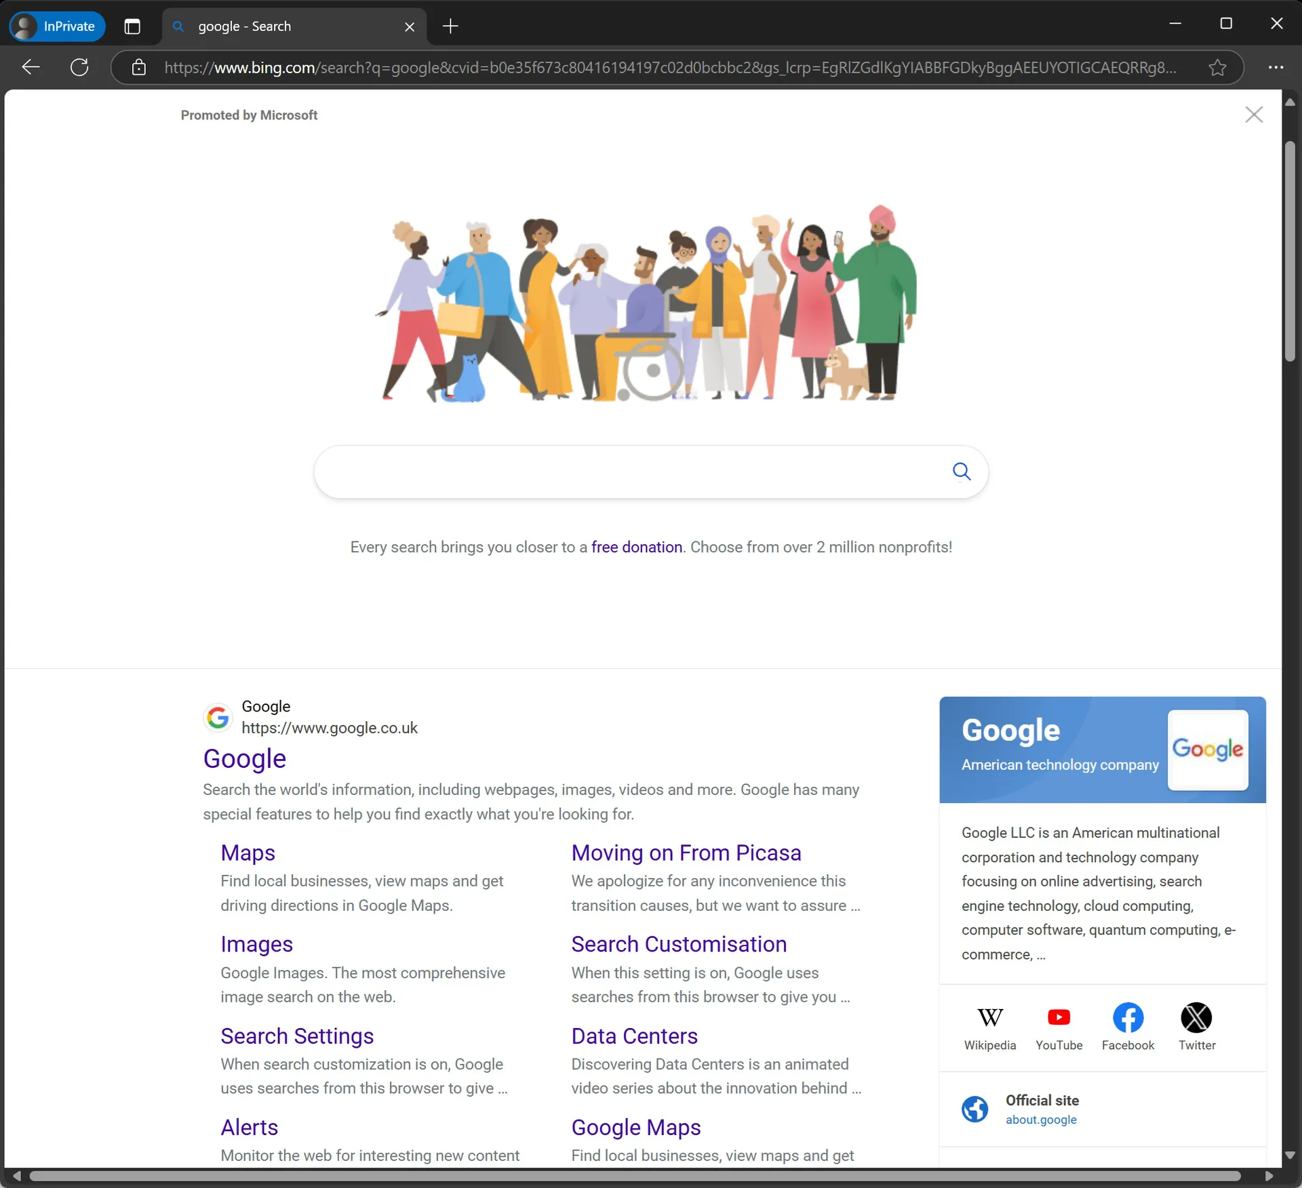Click the Wikipedia icon for Google
The image size is (1302, 1188).
(x=989, y=1017)
